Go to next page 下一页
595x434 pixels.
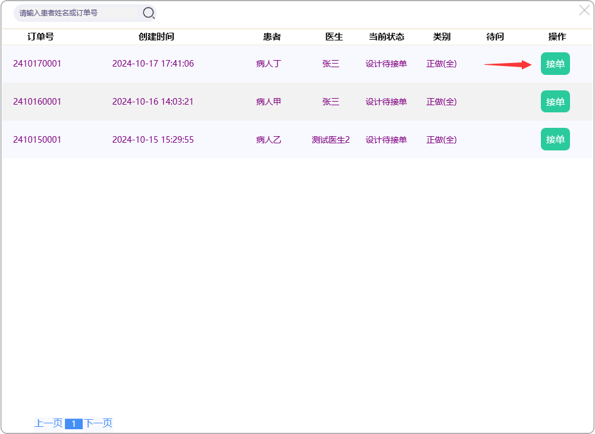point(98,423)
